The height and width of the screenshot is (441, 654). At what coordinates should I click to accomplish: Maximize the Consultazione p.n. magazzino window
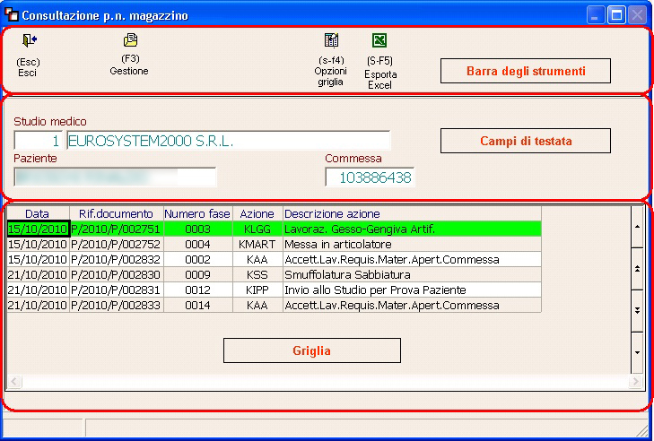tap(616, 15)
